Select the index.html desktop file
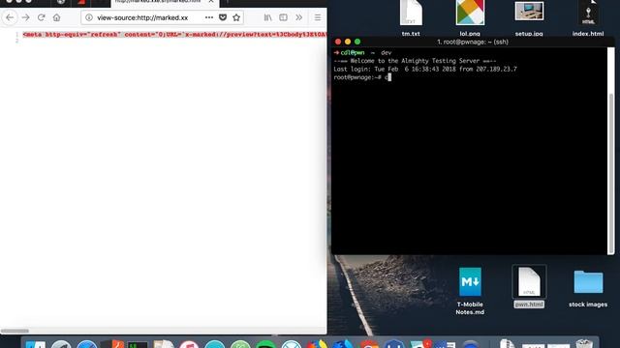 pos(588,17)
